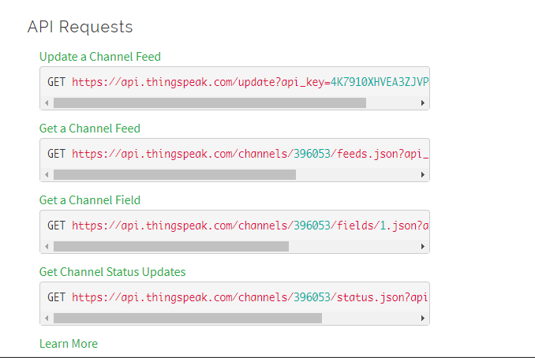Click the scrollbar thumb under the update URL

[210, 103]
